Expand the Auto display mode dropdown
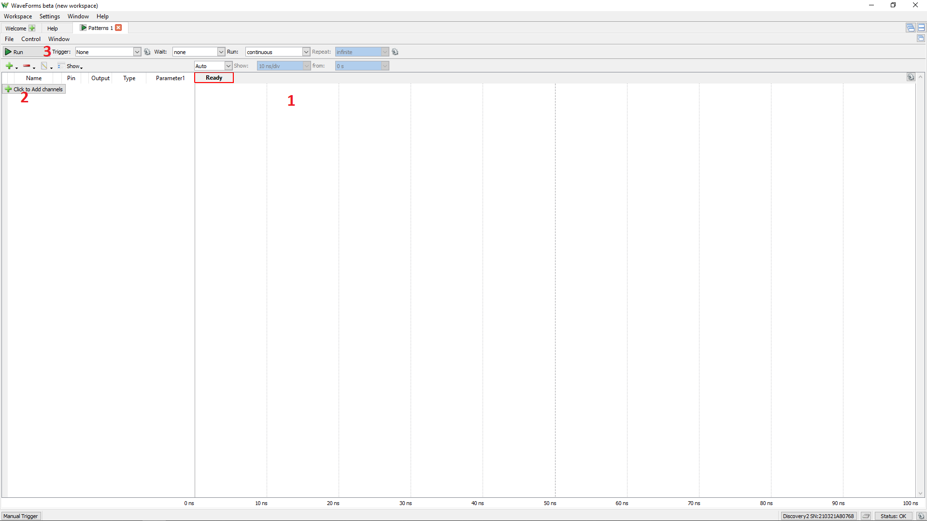 tap(228, 66)
